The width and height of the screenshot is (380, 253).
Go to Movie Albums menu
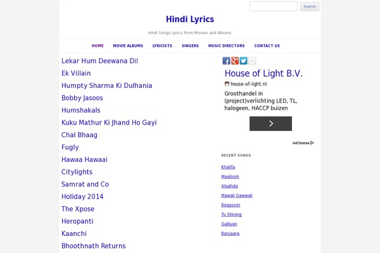pos(128,46)
